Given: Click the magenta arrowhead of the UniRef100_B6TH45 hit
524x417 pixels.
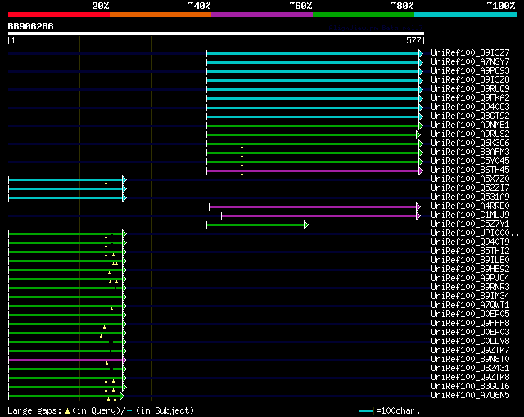Looking at the screenshot, I should click(x=421, y=170).
